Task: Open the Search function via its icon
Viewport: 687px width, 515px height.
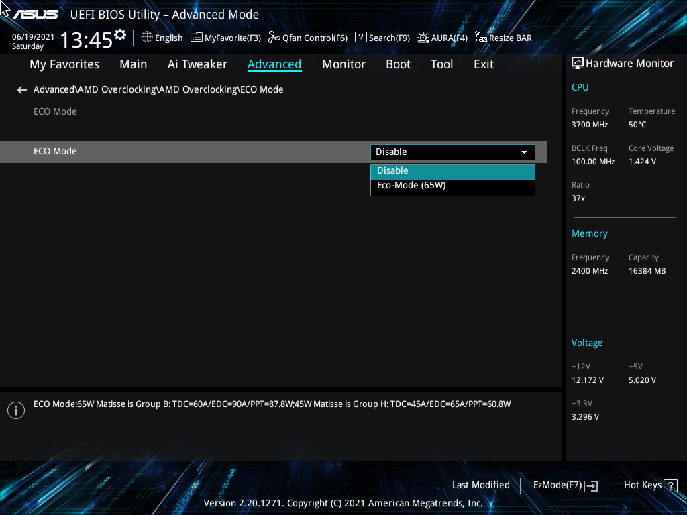Action: 360,38
